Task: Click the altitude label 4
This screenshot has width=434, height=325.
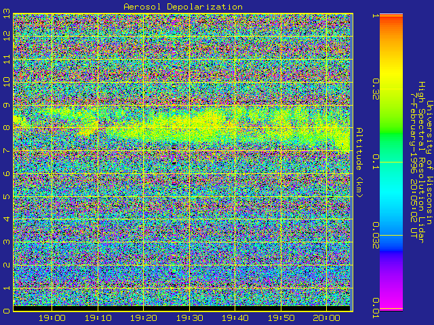Action: tap(7, 219)
